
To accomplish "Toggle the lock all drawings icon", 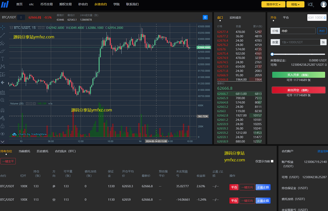I will (x=3, y=126).
